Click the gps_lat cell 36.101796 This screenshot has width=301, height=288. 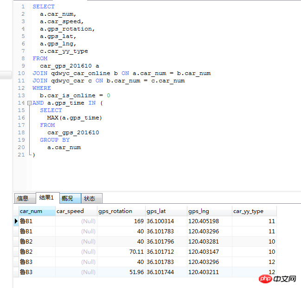[x=166, y=241]
